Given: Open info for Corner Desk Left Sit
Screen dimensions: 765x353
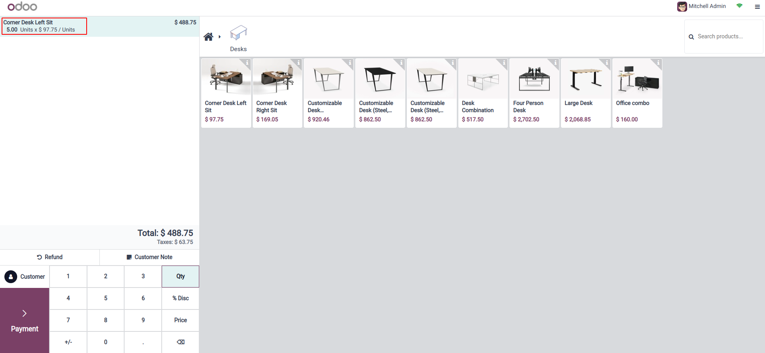Looking at the screenshot, I should click(x=247, y=63).
